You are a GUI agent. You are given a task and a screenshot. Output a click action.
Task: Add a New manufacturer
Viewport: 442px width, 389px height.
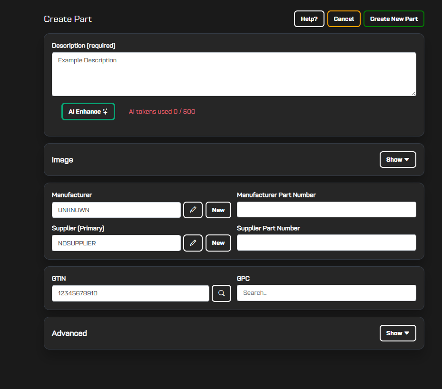pyautogui.click(x=218, y=210)
